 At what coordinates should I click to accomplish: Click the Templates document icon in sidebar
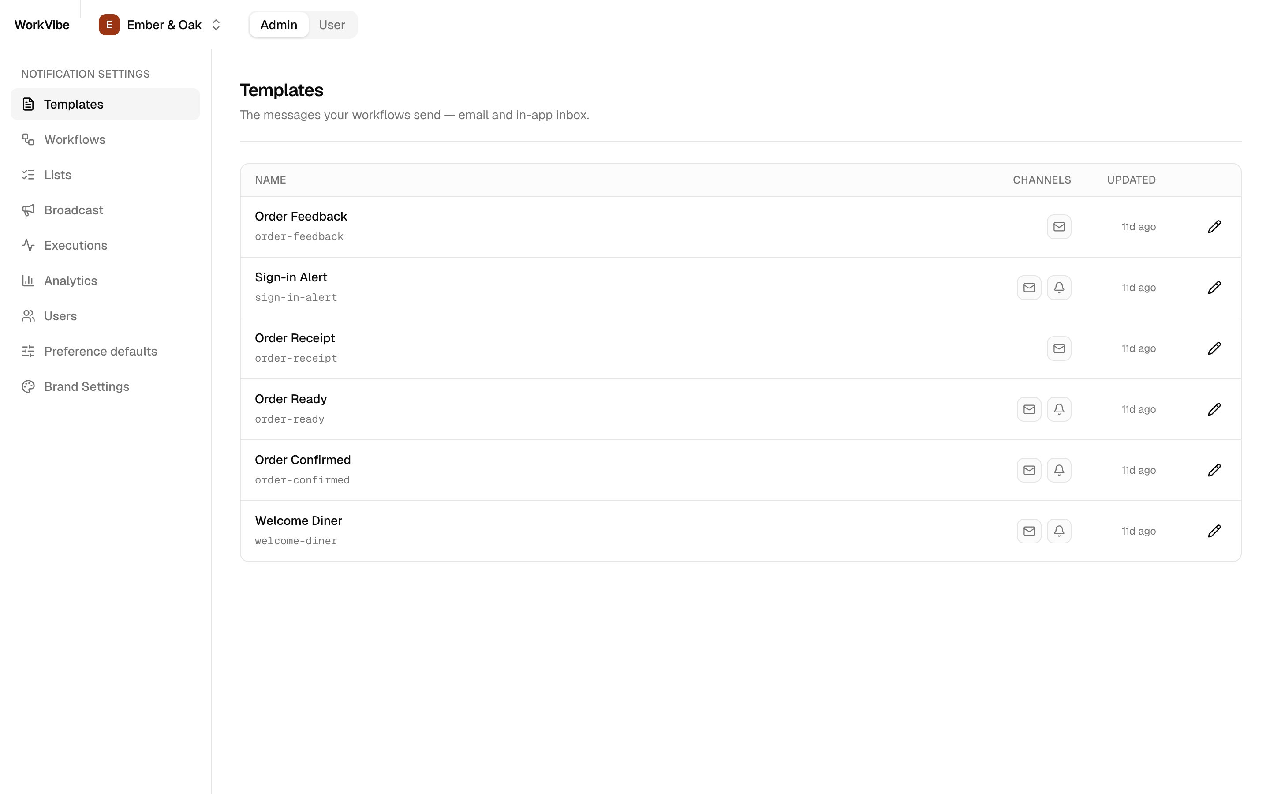tap(28, 104)
